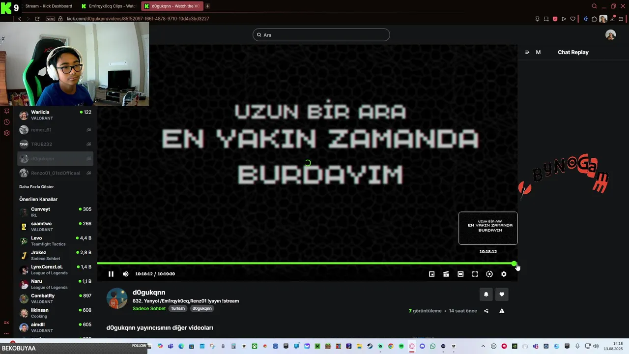
Task: Open browser tab search magnifier
Action: click(594, 6)
